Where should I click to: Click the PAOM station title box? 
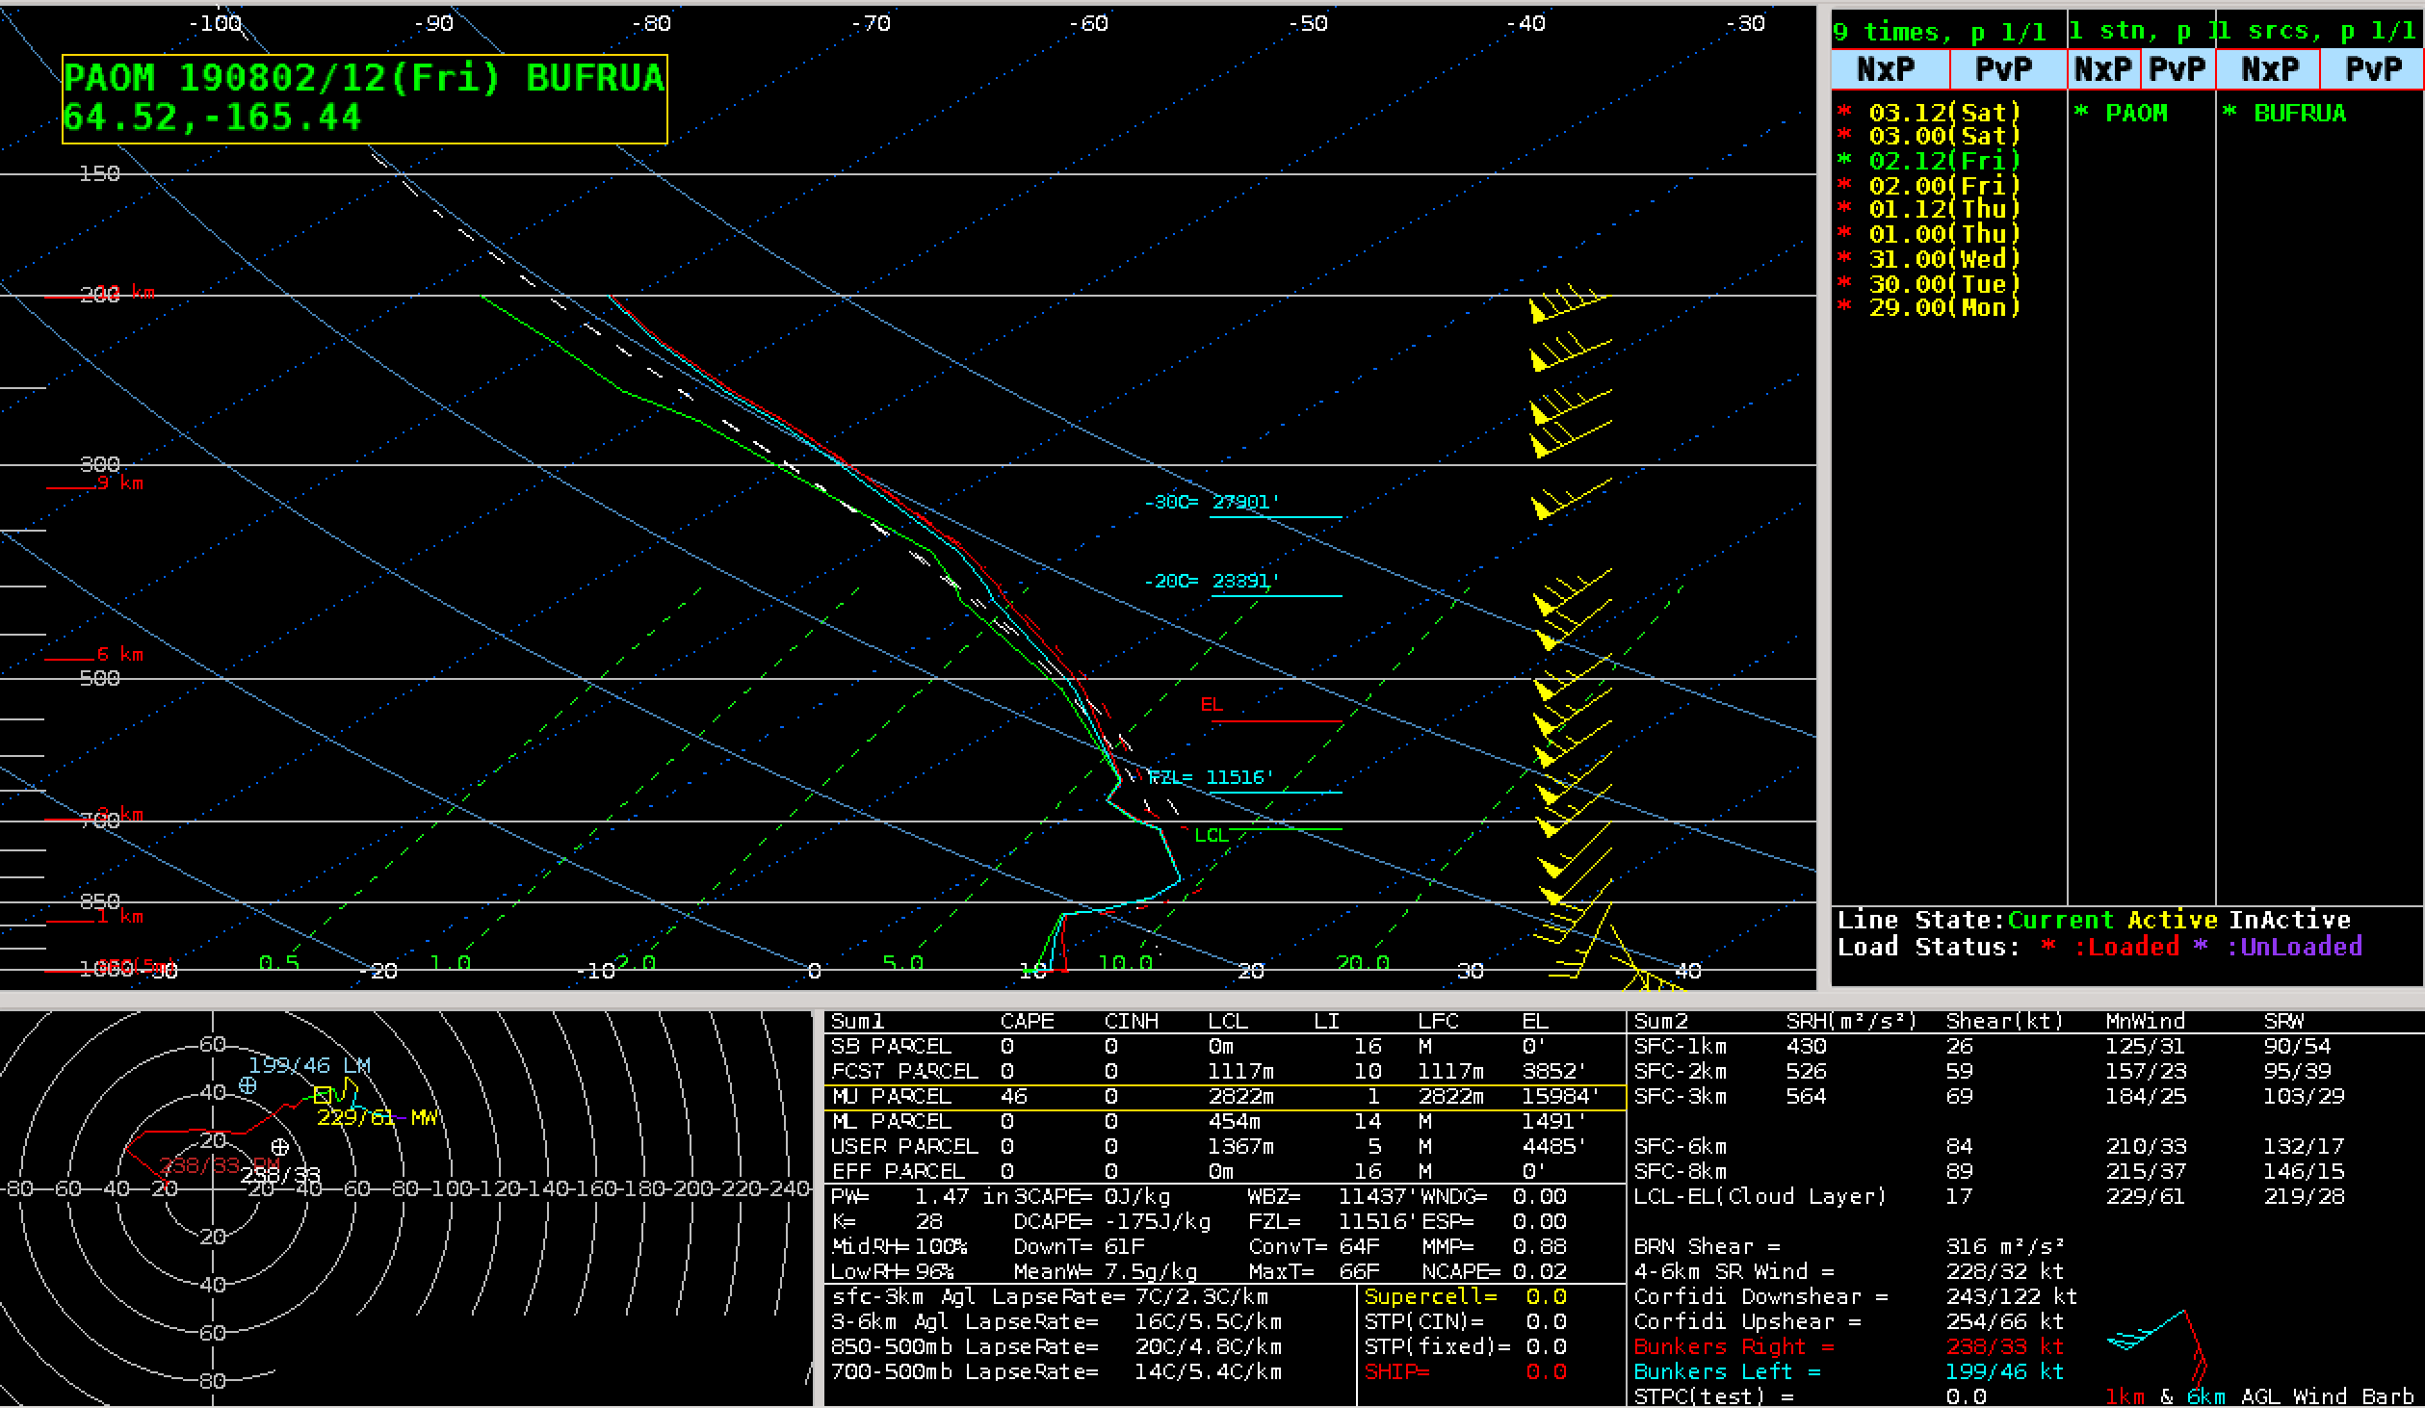[x=364, y=98]
